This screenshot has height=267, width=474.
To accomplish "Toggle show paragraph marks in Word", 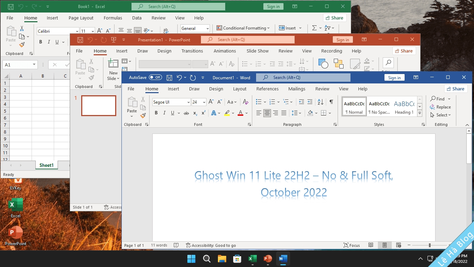I will point(331,102).
